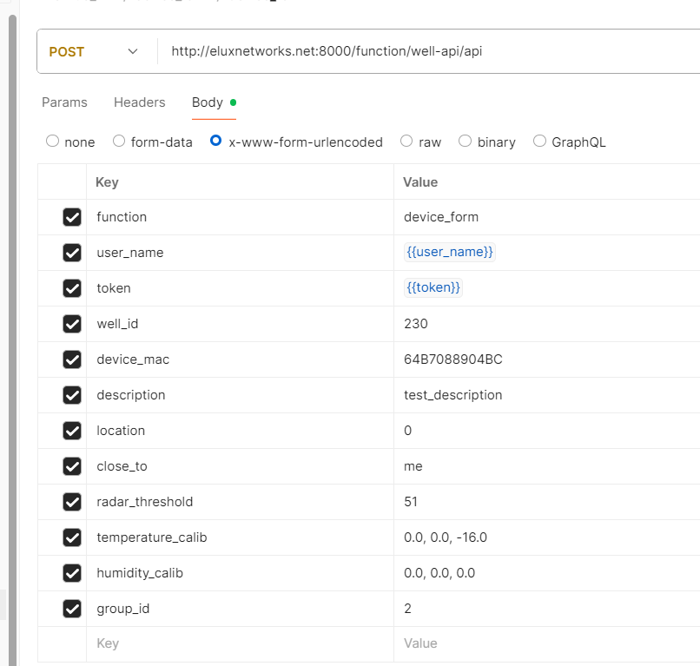Select the GraphQL body type
This screenshot has height=666, width=700.
[540, 142]
